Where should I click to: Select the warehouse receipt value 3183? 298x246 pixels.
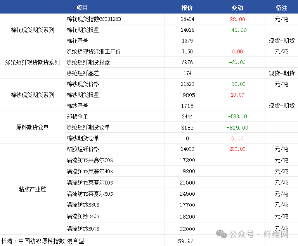[x=187, y=128]
